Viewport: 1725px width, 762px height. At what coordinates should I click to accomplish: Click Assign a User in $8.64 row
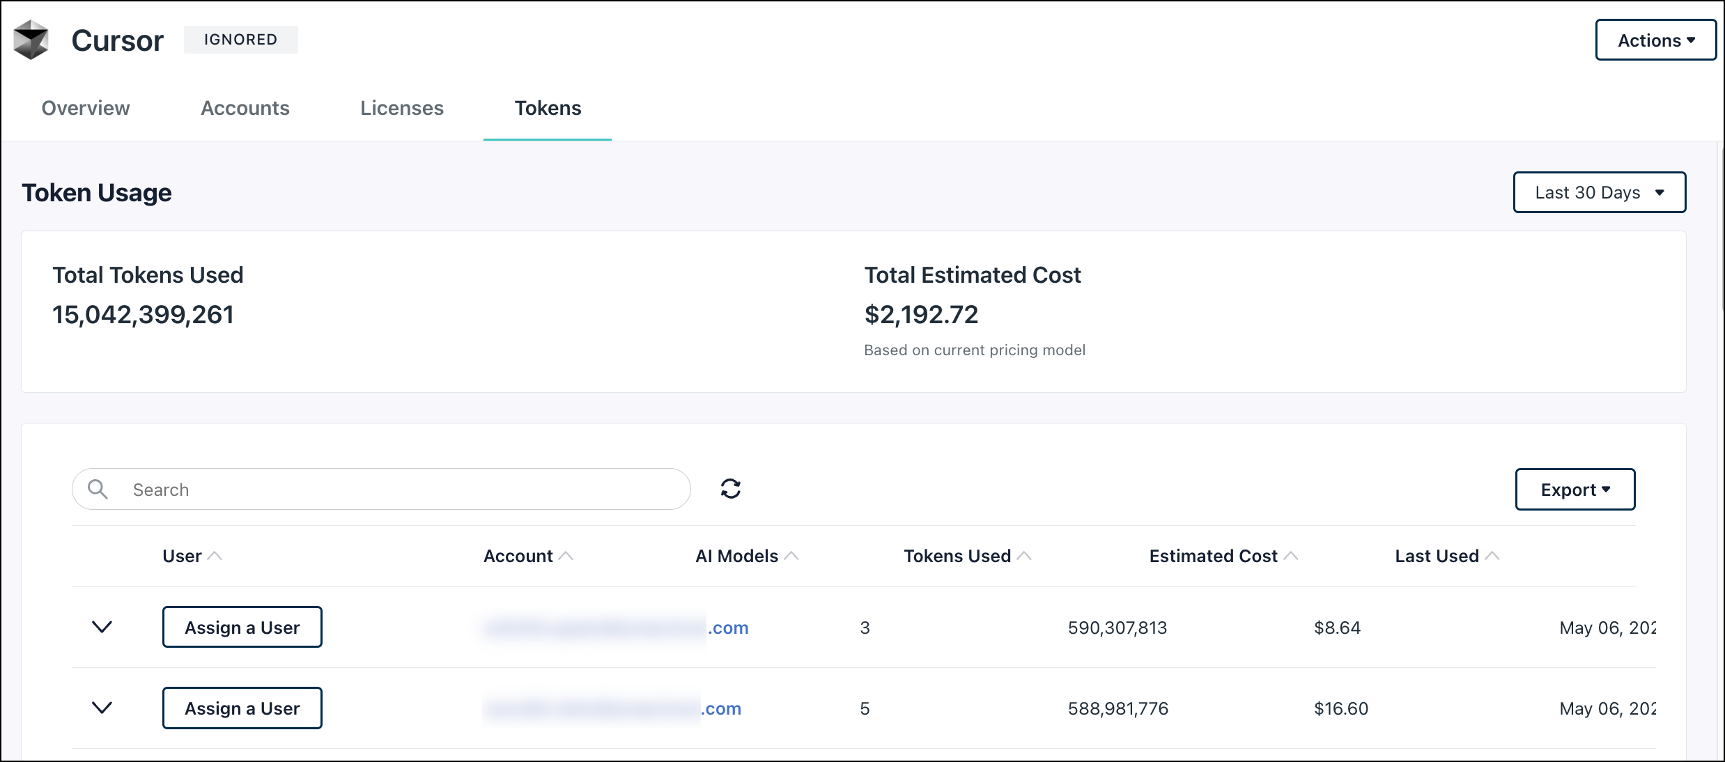click(242, 628)
